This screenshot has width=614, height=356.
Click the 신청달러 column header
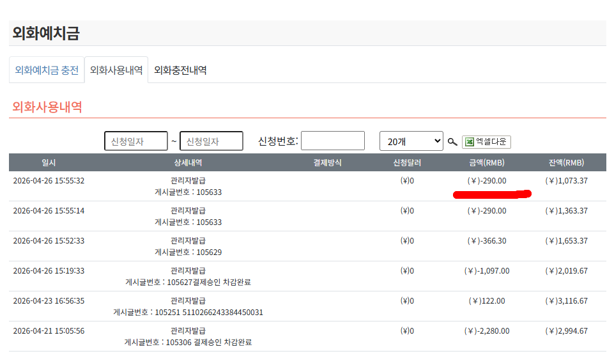pyautogui.click(x=407, y=162)
